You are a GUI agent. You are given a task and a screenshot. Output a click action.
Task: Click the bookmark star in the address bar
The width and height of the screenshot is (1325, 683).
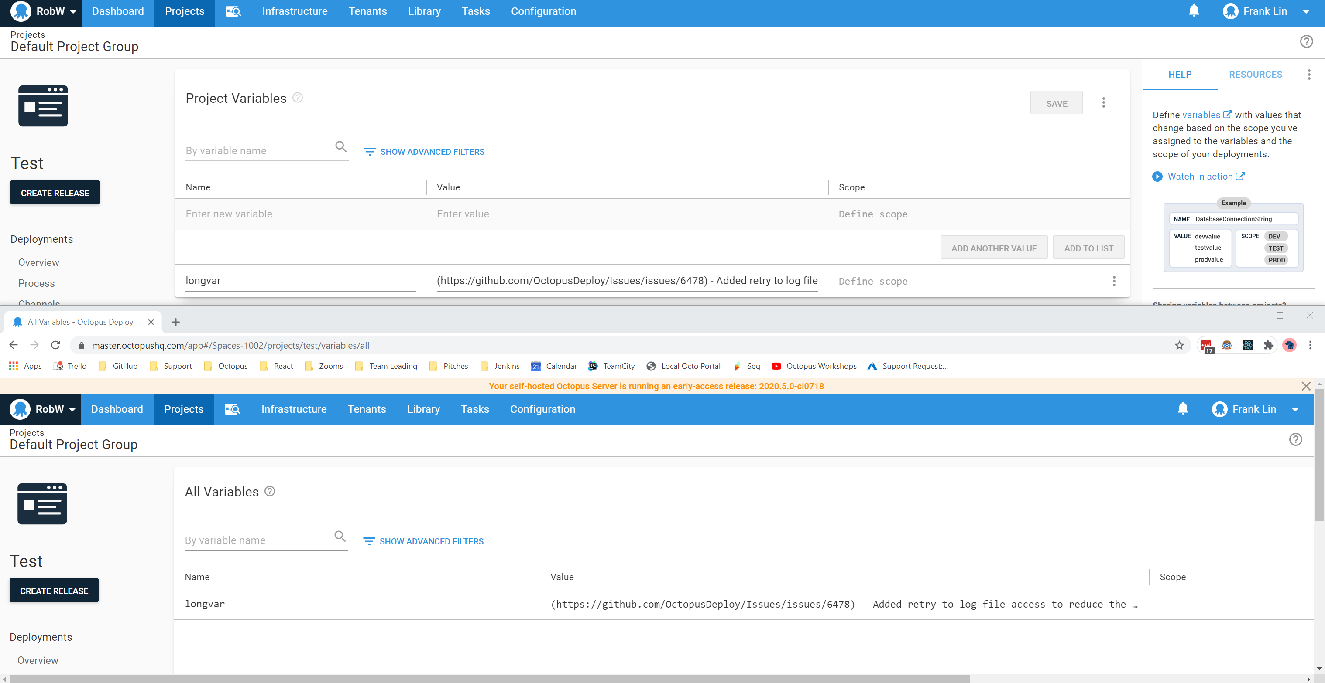coord(1179,345)
